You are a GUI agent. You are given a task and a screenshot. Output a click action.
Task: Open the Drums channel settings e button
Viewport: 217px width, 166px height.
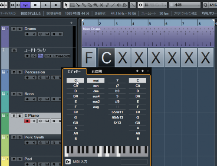40,34
